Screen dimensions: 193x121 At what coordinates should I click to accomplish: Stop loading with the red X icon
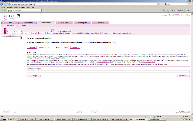point(163,4)
